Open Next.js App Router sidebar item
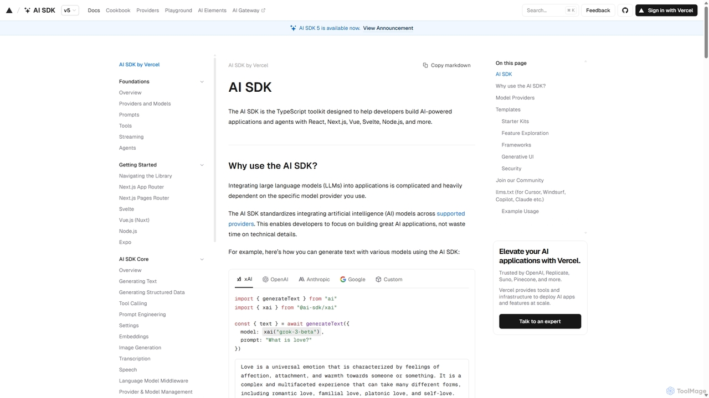The height and width of the screenshot is (398, 709). click(141, 187)
